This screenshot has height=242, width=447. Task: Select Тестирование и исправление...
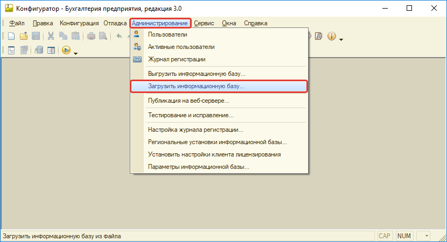coord(219,115)
